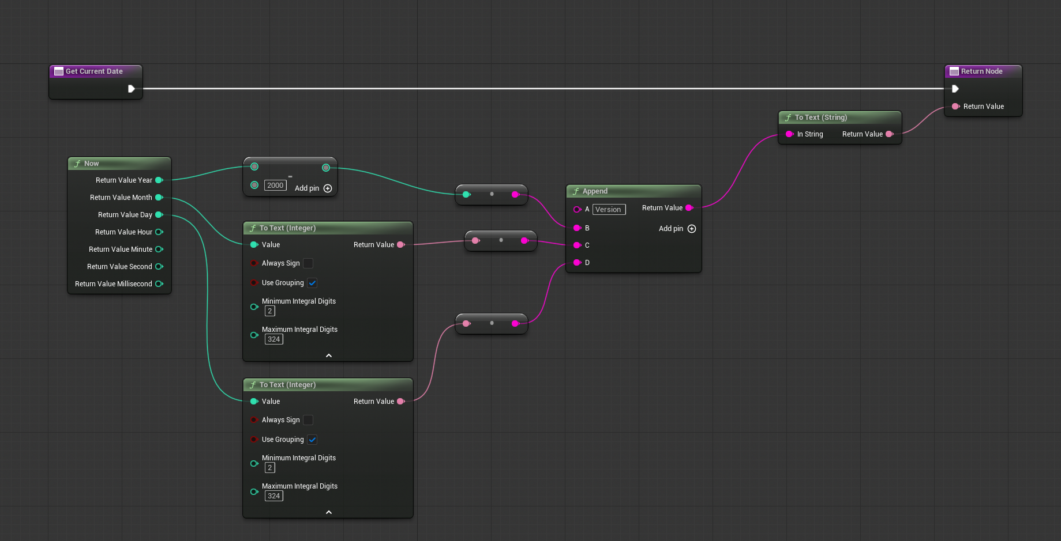Click the middle conversion node feeding Append C
Image resolution: width=1061 pixels, height=541 pixels.
[x=501, y=240]
